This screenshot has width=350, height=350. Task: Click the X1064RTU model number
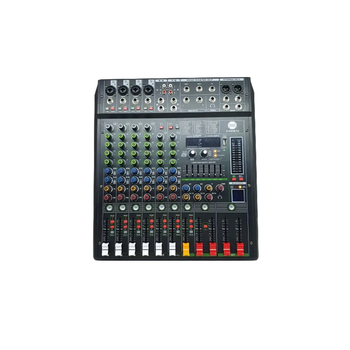pos(232,131)
